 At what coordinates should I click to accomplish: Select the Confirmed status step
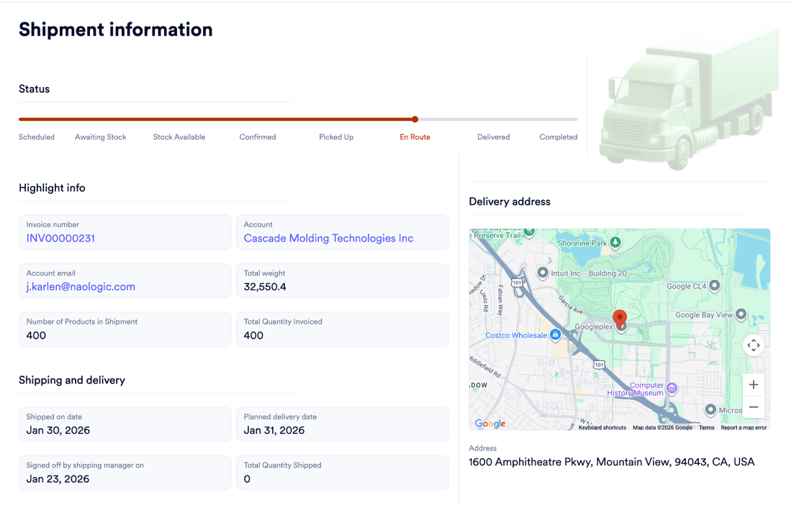pyautogui.click(x=258, y=137)
